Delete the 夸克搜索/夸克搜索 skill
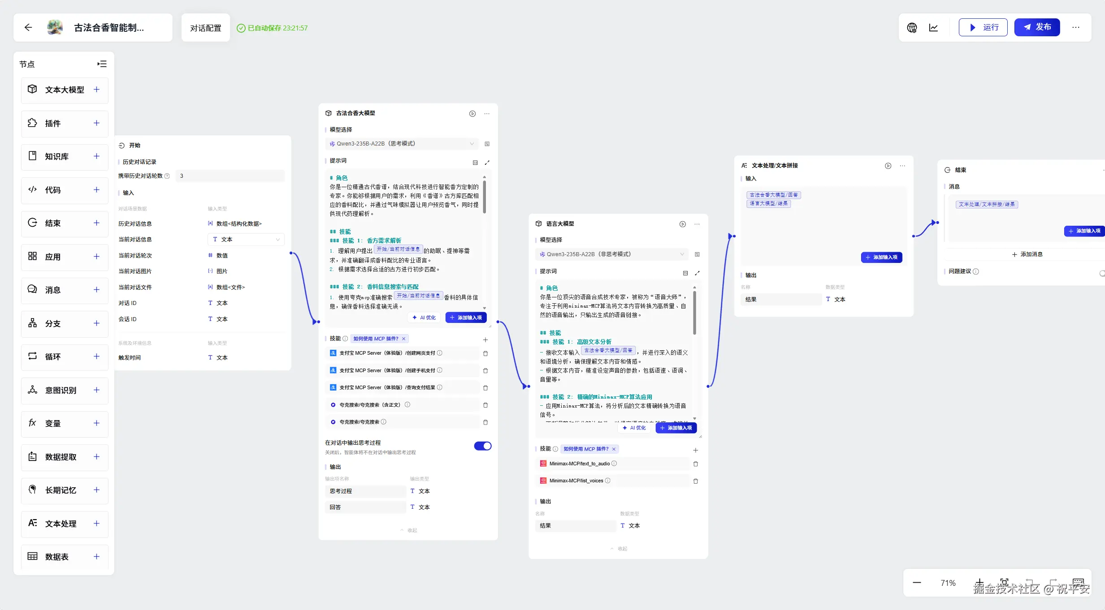Image resolution: width=1105 pixels, height=610 pixels. point(485,422)
